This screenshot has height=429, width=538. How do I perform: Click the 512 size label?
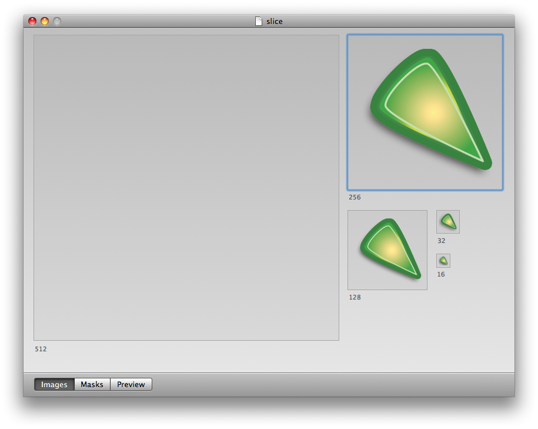(x=40, y=348)
